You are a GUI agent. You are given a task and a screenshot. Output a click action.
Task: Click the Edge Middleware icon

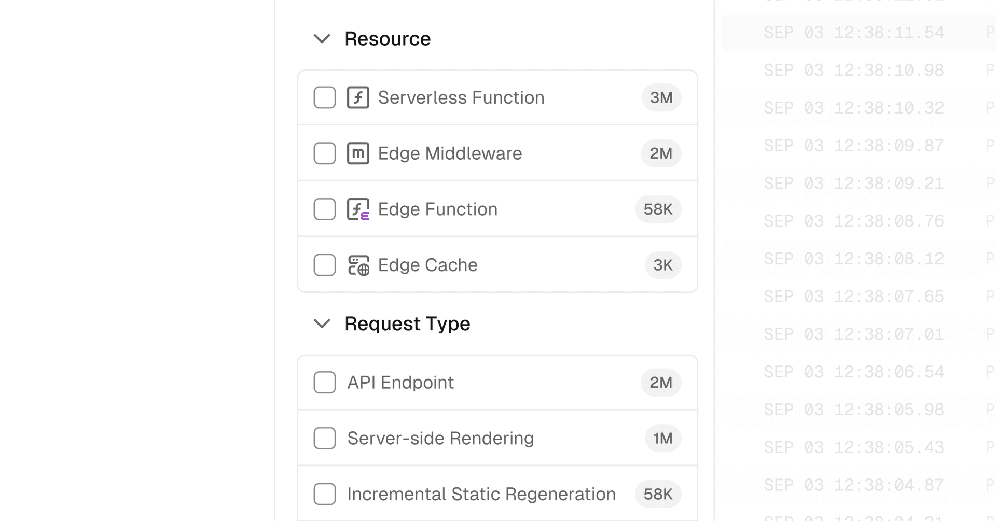[x=358, y=153]
